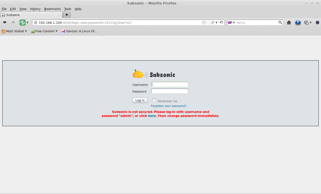
Task: Open the search engine selector dropdown
Action: click(234, 23)
